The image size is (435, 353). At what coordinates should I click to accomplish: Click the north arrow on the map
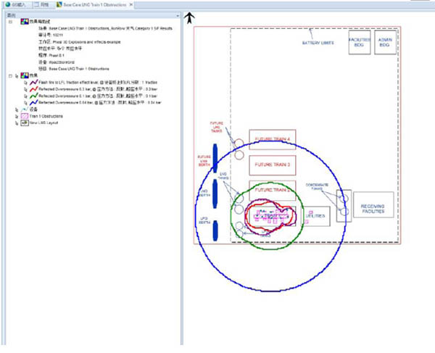[190, 17]
